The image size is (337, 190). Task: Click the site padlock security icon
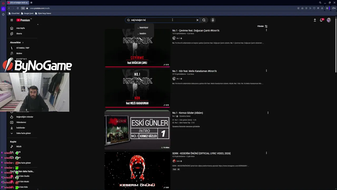27,8
